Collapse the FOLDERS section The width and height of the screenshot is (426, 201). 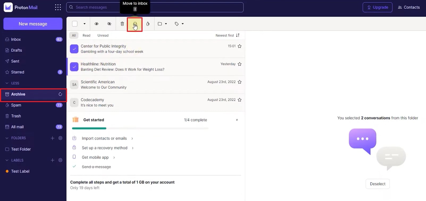[x=16, y=138]
